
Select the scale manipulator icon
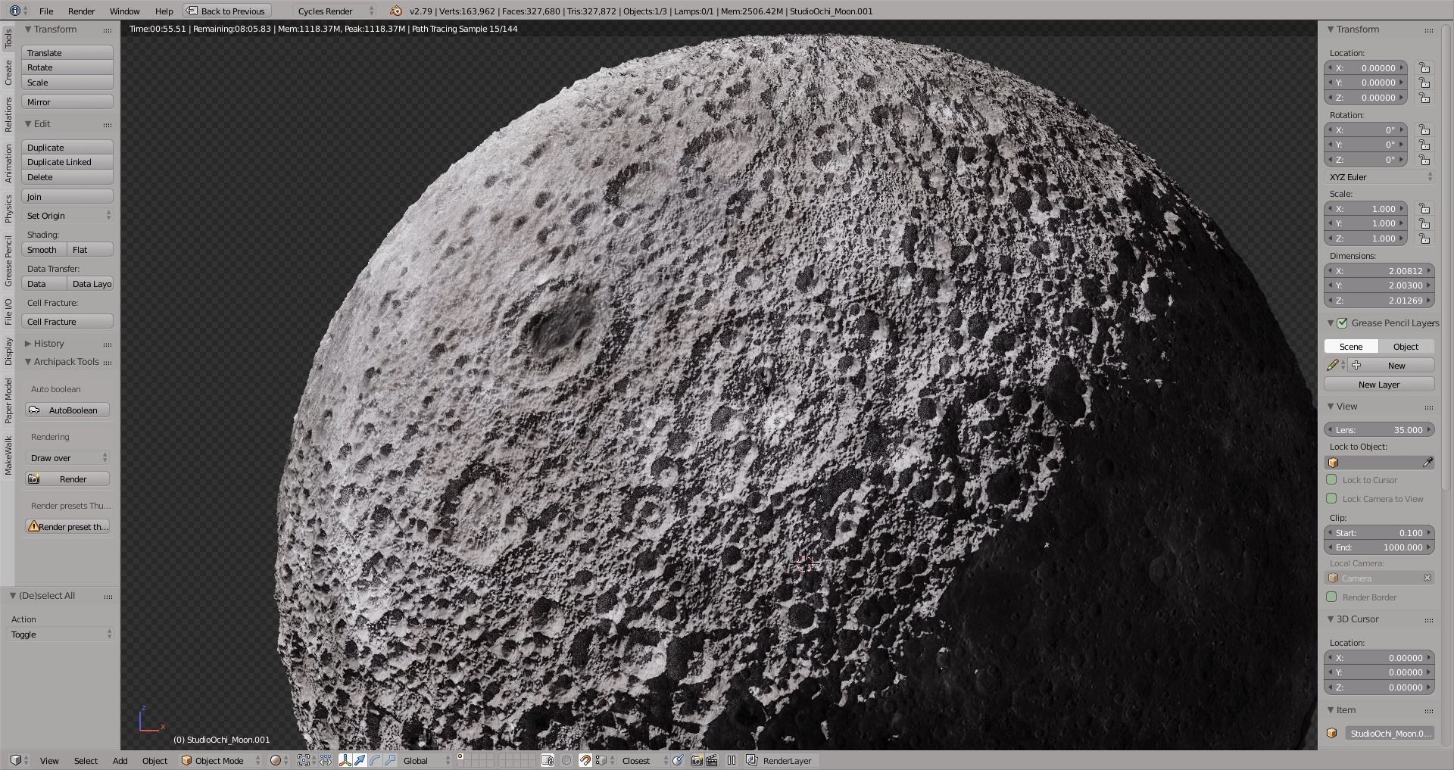[390, 760]
